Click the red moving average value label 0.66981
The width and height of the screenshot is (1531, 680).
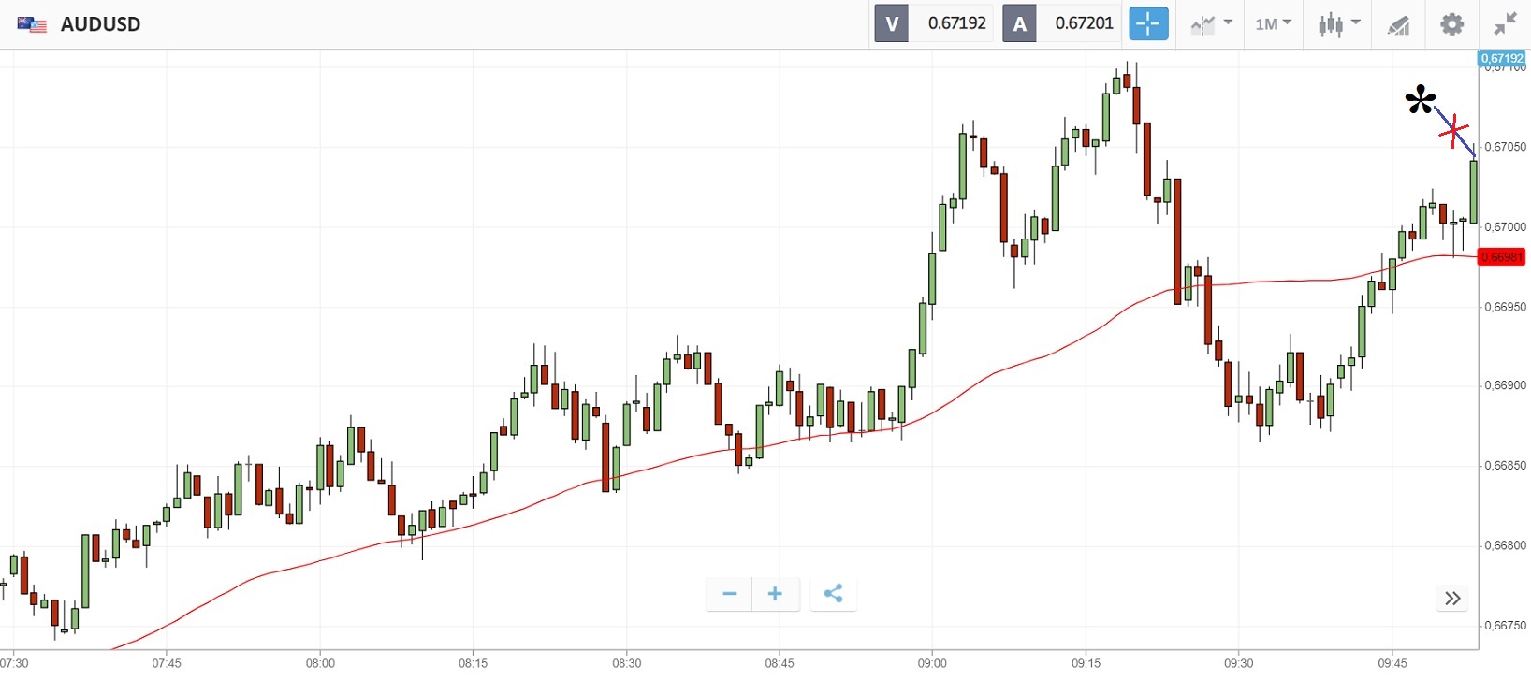tap(1500, 257)
